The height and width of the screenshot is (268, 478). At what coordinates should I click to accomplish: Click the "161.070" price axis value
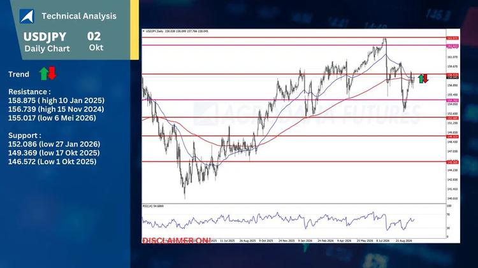[x=453, y=57]
